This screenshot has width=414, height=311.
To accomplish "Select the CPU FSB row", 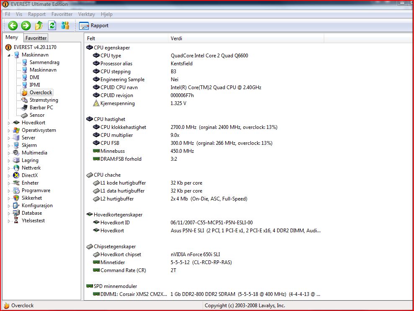I will coord(203,143).
